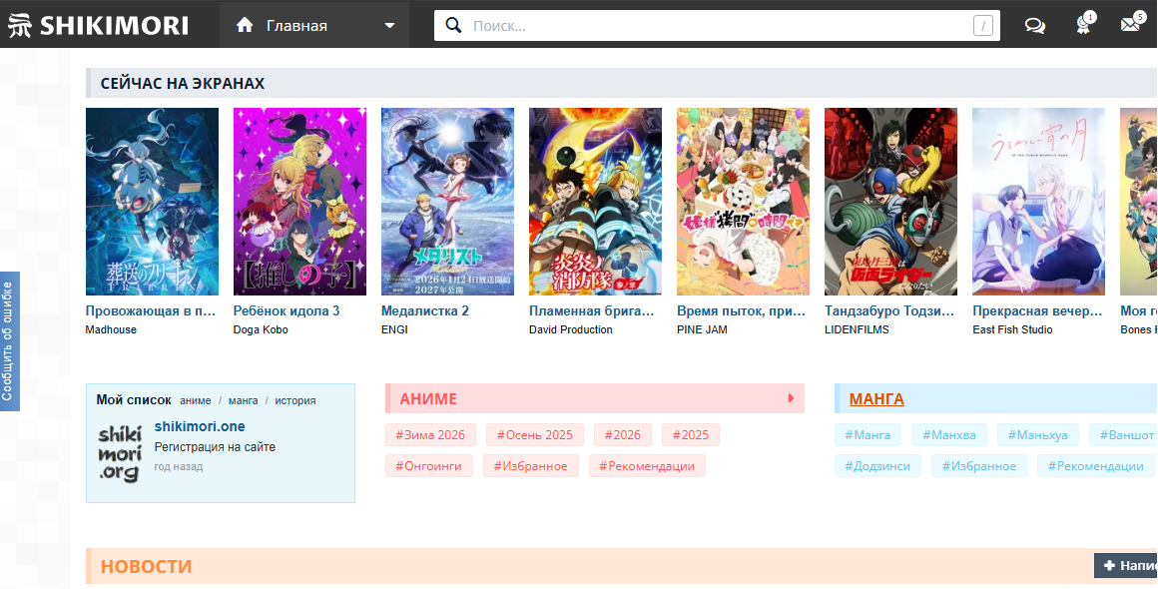Image resolution: width=1158 pixels, height=589 pixels.
Task: Select the anime #Избранное tag
Action: (531, 466)
